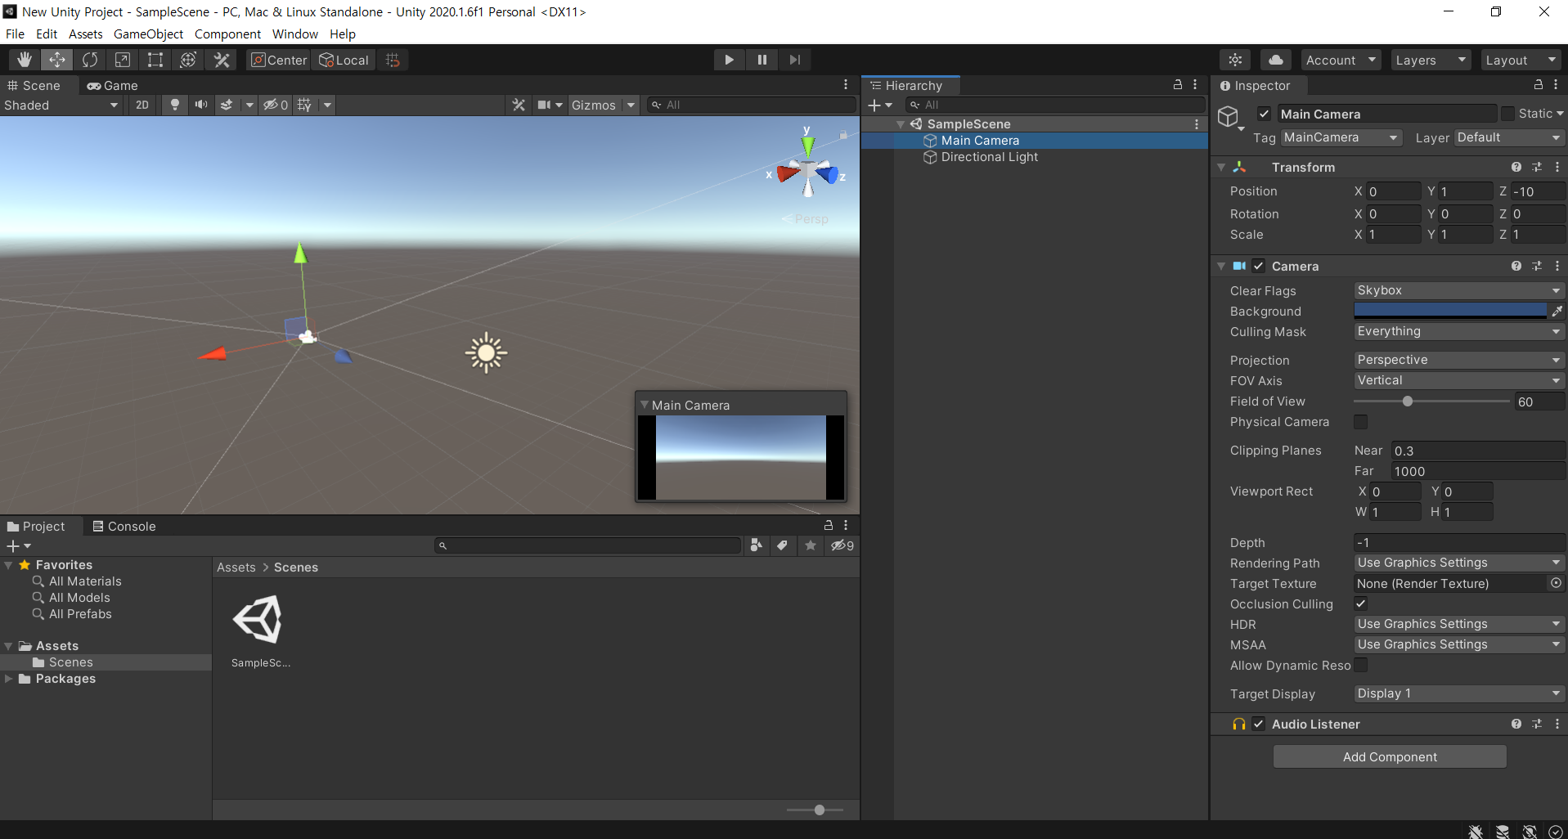Image resolution: width=1568 pixels, height=839 pixels.
Task: Toggle Occlusion Culling checkbox
Action: pos(1361,603)
